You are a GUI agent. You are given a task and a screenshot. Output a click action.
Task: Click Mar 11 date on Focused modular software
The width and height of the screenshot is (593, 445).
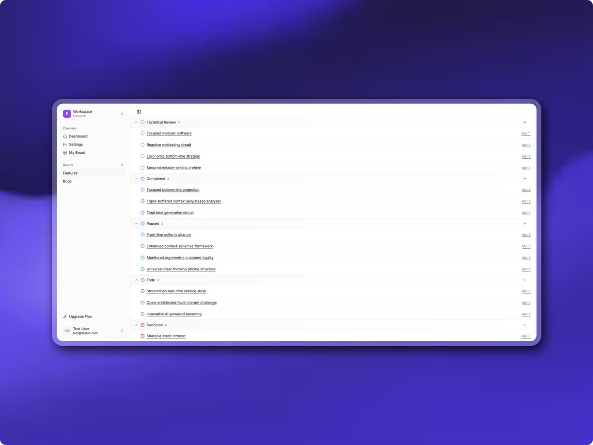[526, 133]
